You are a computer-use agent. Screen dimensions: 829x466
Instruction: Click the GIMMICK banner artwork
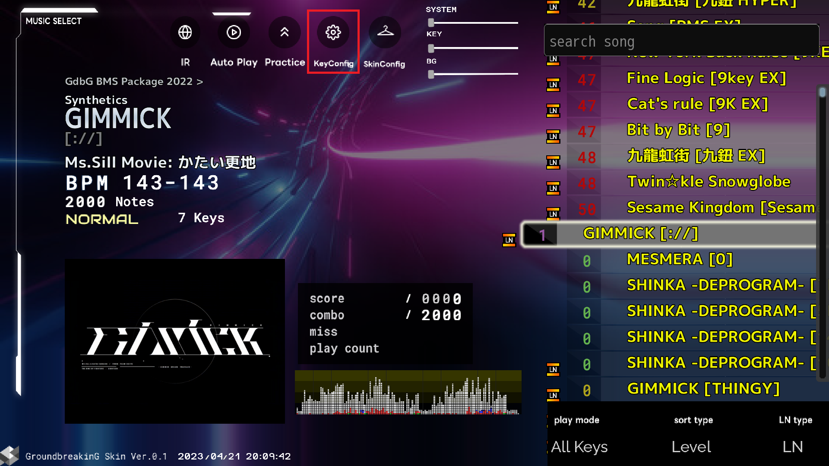[x=174, y=341]
